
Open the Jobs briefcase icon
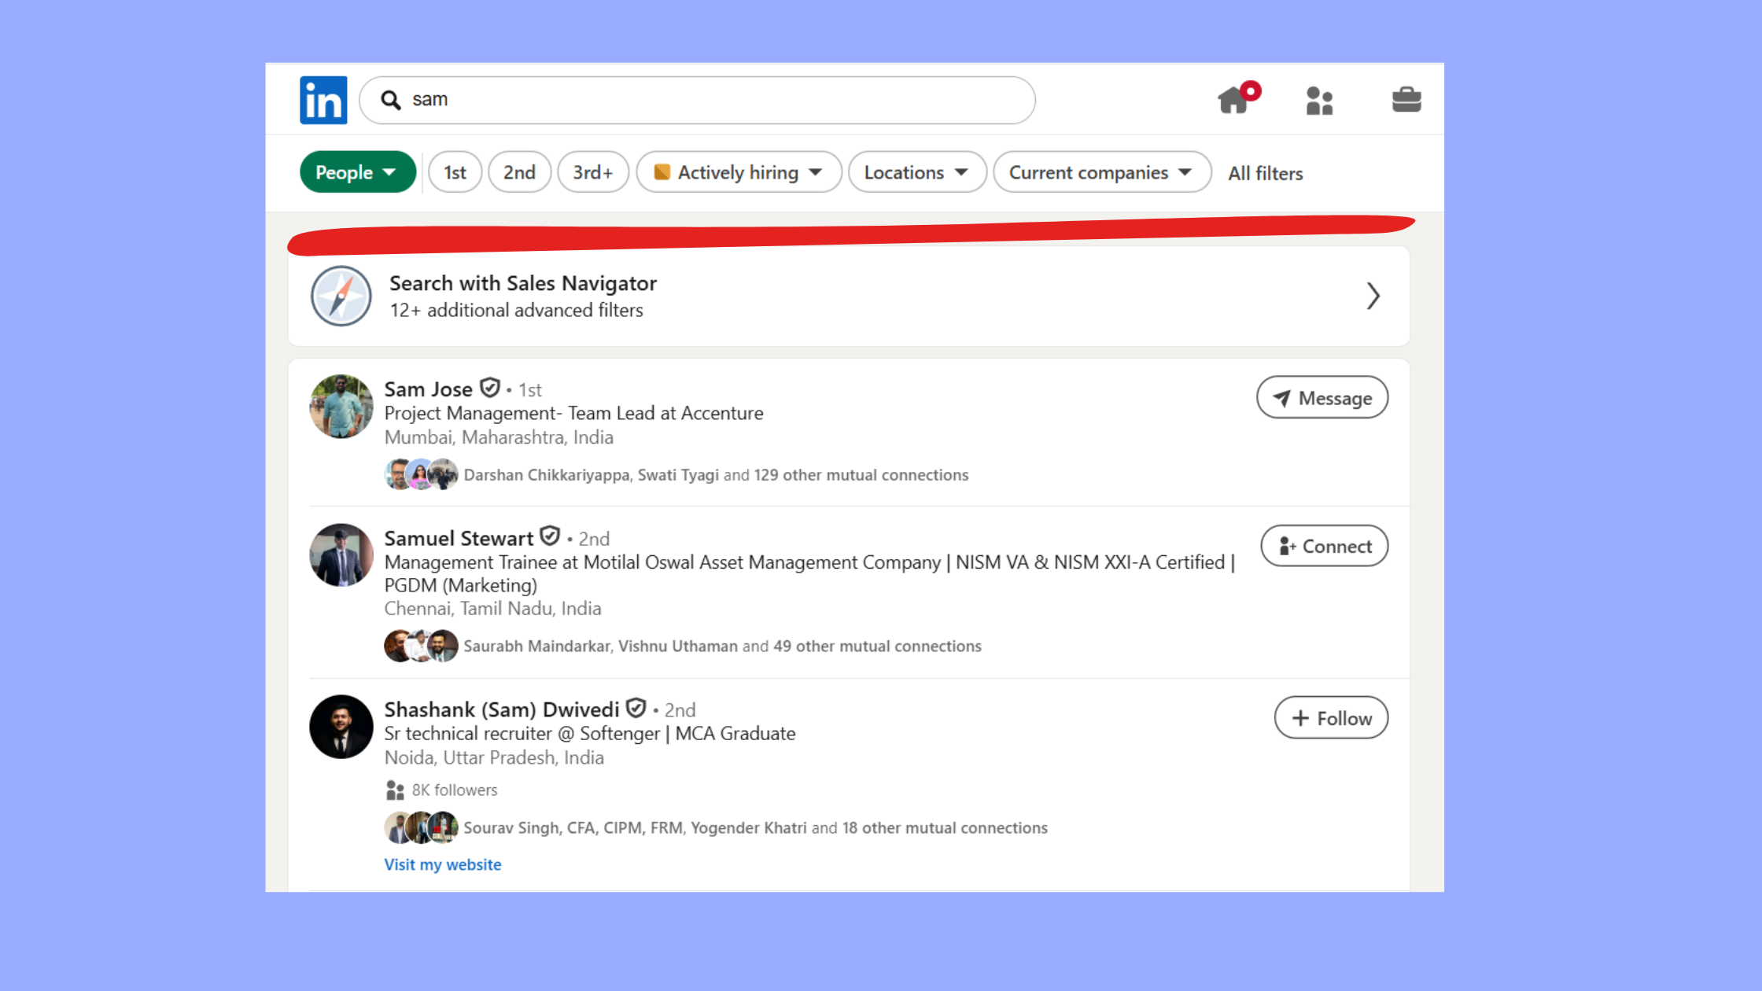coord(1406,100)
